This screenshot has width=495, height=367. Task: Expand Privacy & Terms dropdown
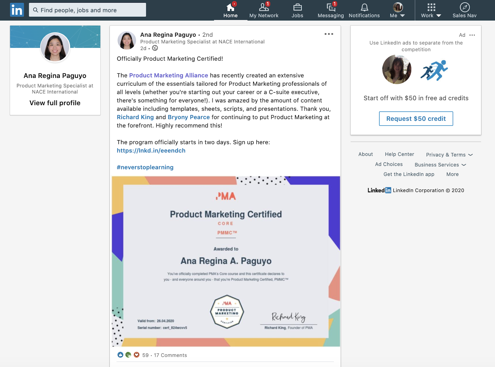[449, 155]
